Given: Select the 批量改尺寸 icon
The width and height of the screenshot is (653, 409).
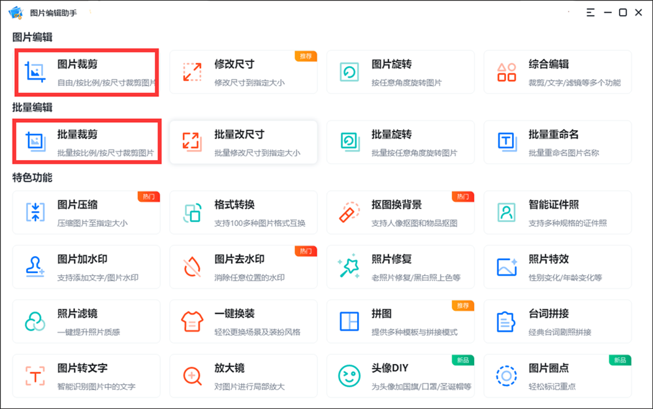Looking at the screenshot, I should (x=192, y=142).
